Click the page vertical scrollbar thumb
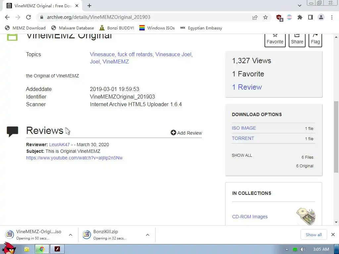Screen dimensions: 339x254 (336, 137)
